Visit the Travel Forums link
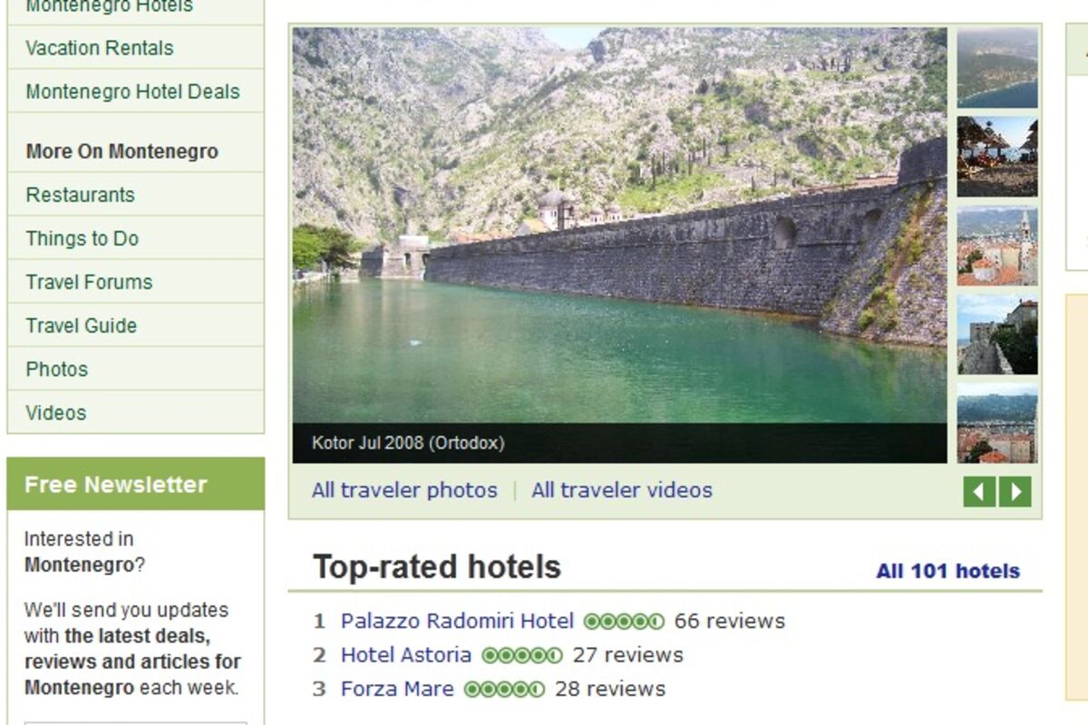Screen dimensions: 1088x725 (89, 282)
